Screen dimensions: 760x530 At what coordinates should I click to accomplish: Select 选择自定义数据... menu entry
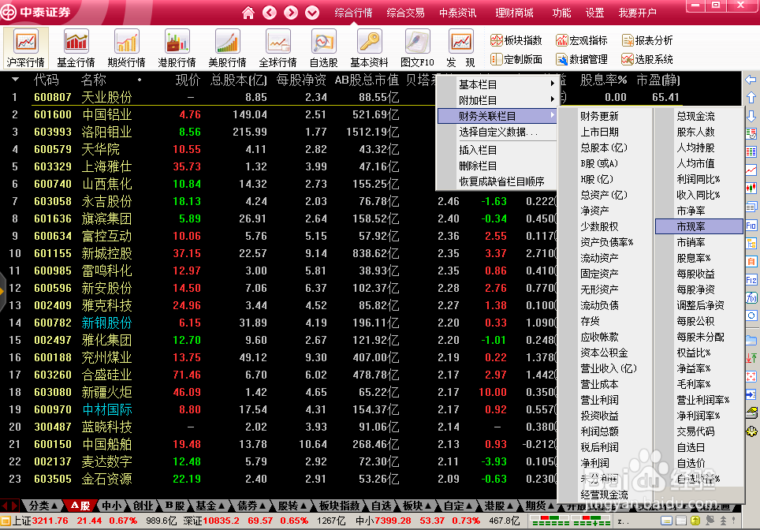(497, 132)
